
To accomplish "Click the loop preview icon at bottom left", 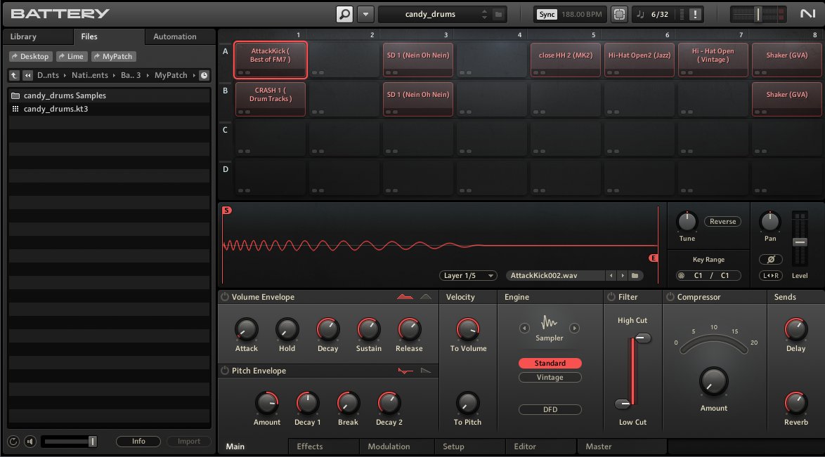I will pos(13,442).
